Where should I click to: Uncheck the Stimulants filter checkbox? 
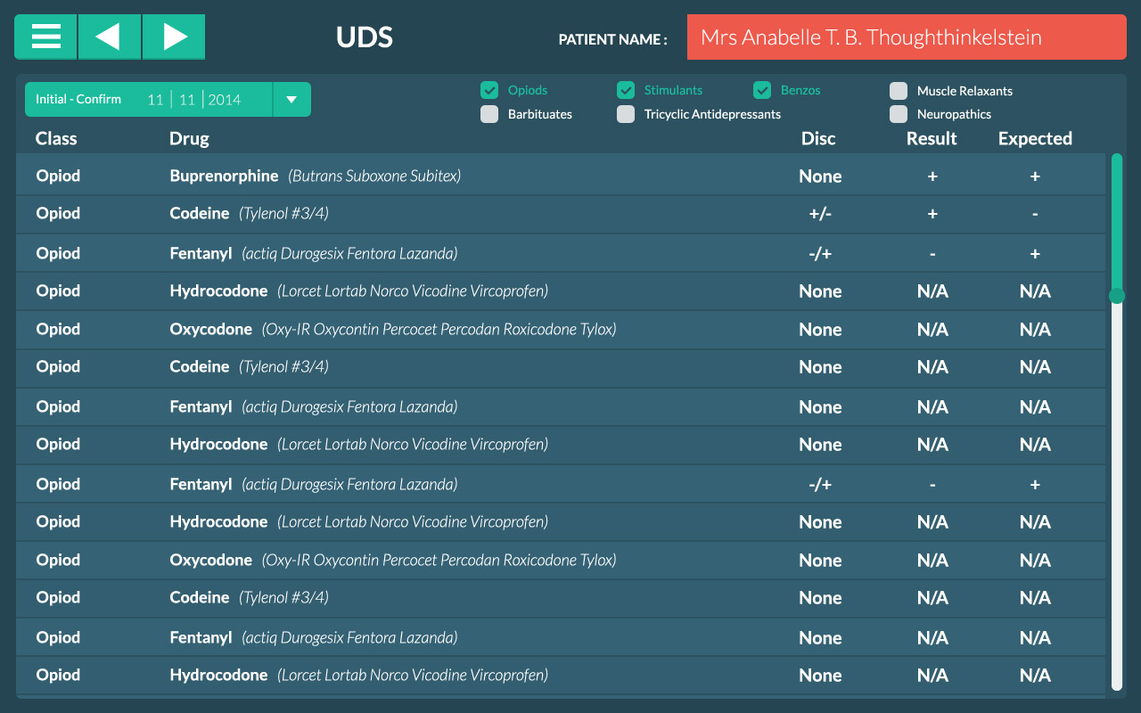(626, 90)
